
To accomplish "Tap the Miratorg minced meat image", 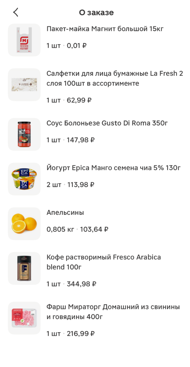I will tap(24, 318).
